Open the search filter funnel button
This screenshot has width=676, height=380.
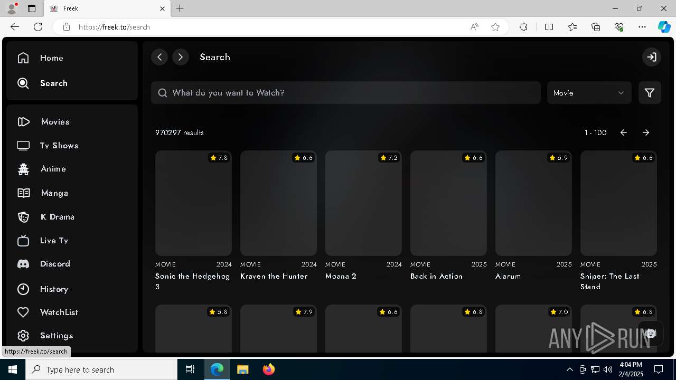[650, 93]
